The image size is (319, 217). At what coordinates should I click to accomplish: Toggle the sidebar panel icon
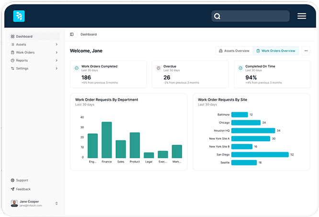pos(72,34)
